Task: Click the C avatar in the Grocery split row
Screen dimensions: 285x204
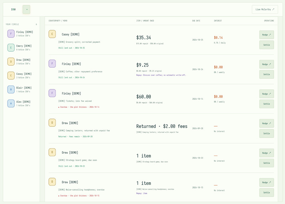Action: coord(52,34)
